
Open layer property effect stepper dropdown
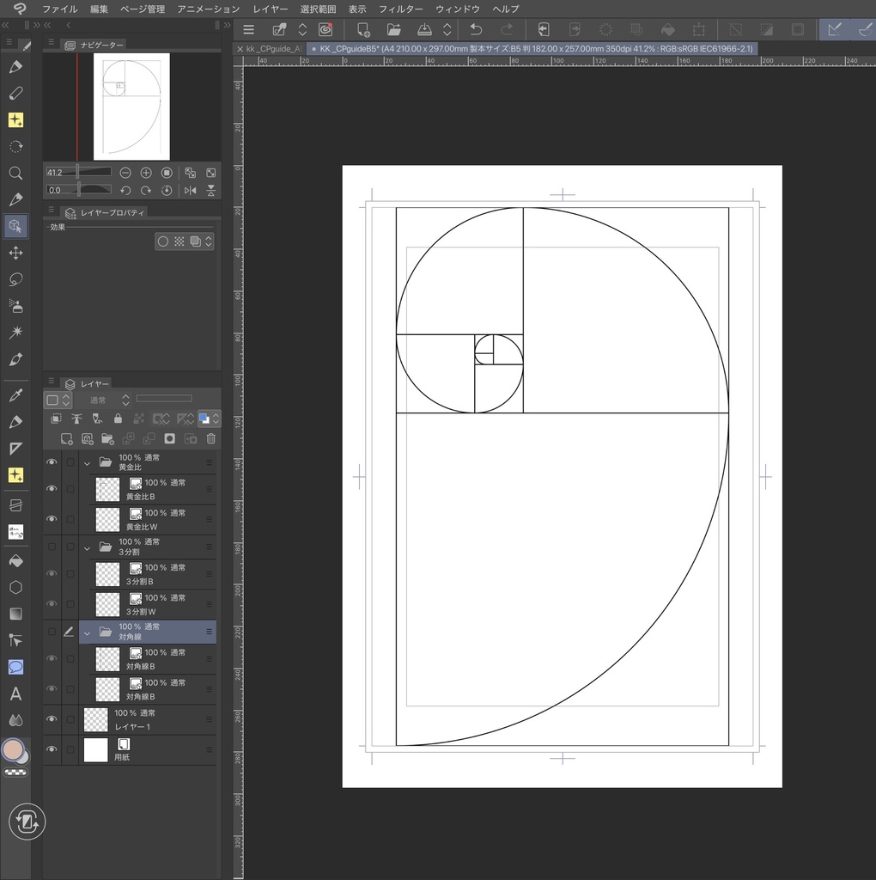pyautogui.click(x=209, y=241)
